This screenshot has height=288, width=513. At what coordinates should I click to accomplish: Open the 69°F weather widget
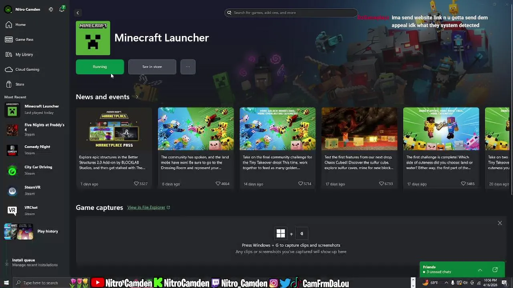tap(430, 283)
